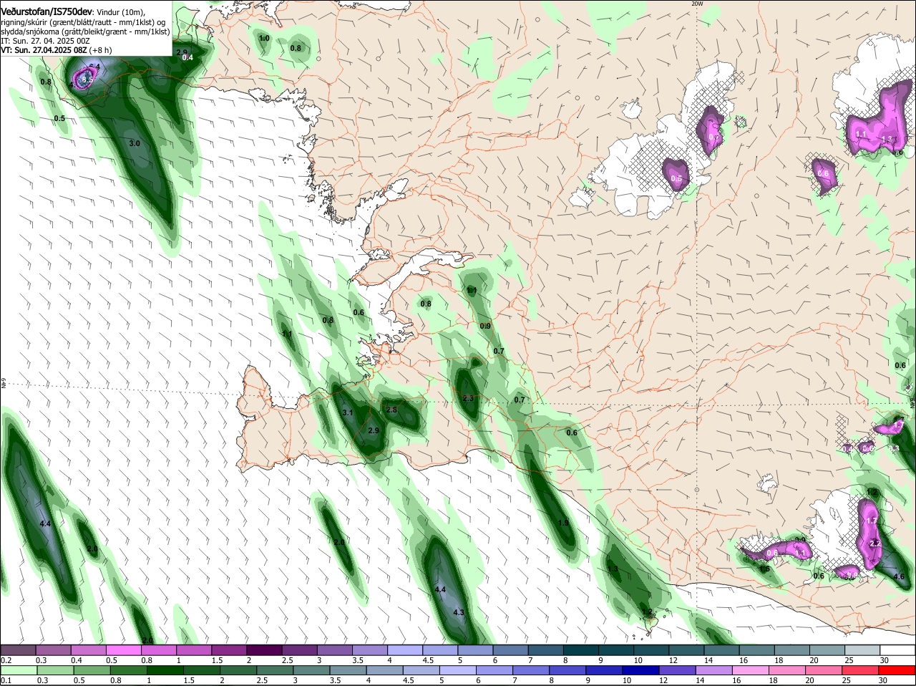The image size is (916, 686).
Task: Select the snow legend swatch labeled 25
Action: click(862, 649)
